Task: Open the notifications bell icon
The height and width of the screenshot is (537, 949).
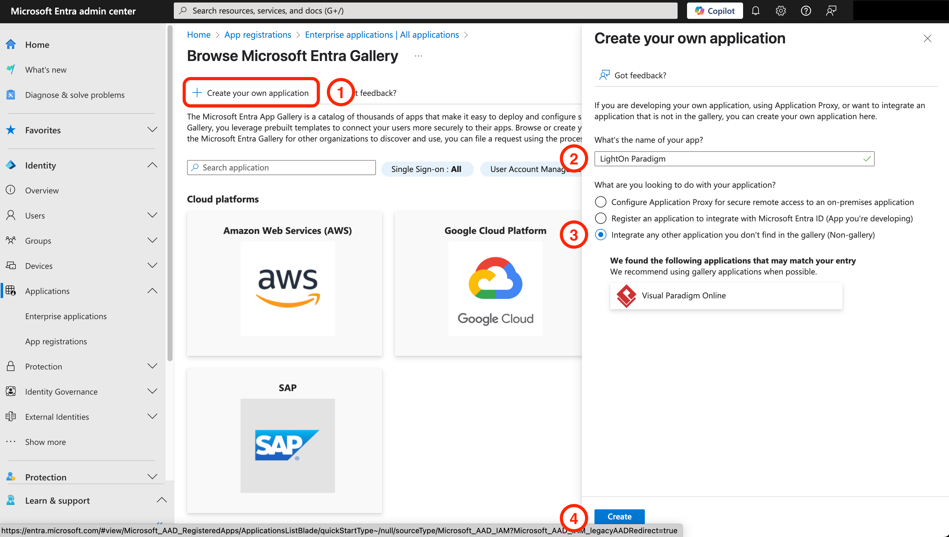Action: click(755, 11)
